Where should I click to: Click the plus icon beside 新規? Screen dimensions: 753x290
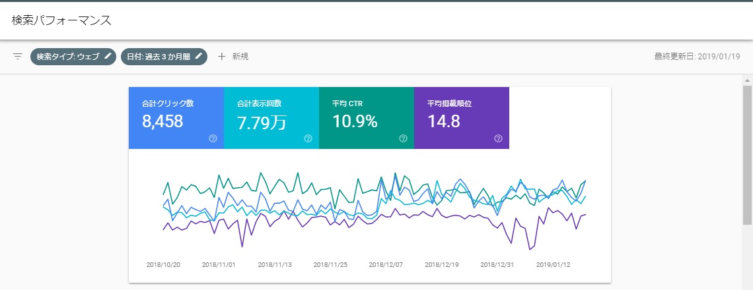[x=221, y=57]
